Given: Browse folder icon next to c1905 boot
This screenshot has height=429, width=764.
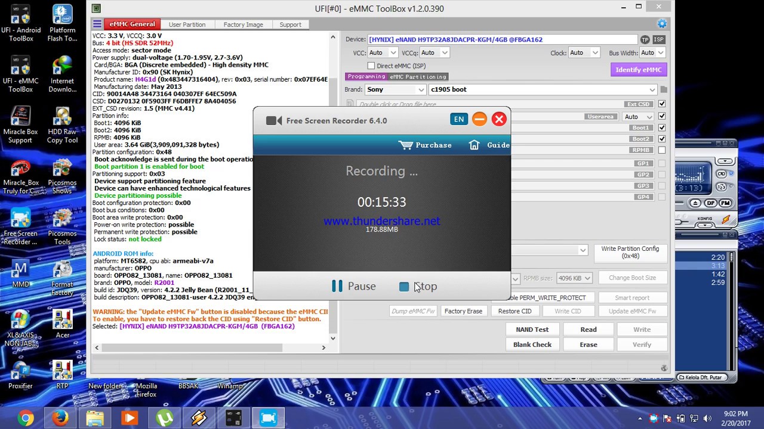Looking at the screenshot, I should (x=664, y=89).
